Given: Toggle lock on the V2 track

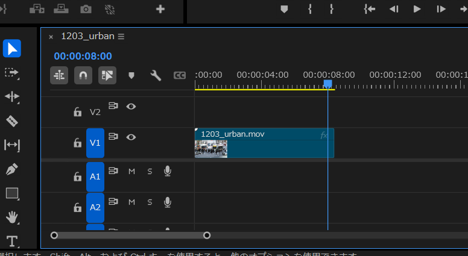Looking at the screenshot, I should (77, 111).
